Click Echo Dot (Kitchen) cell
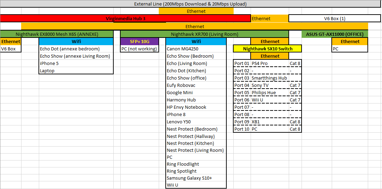This screenshot has width=382, height=189. [x=196, y=71]
